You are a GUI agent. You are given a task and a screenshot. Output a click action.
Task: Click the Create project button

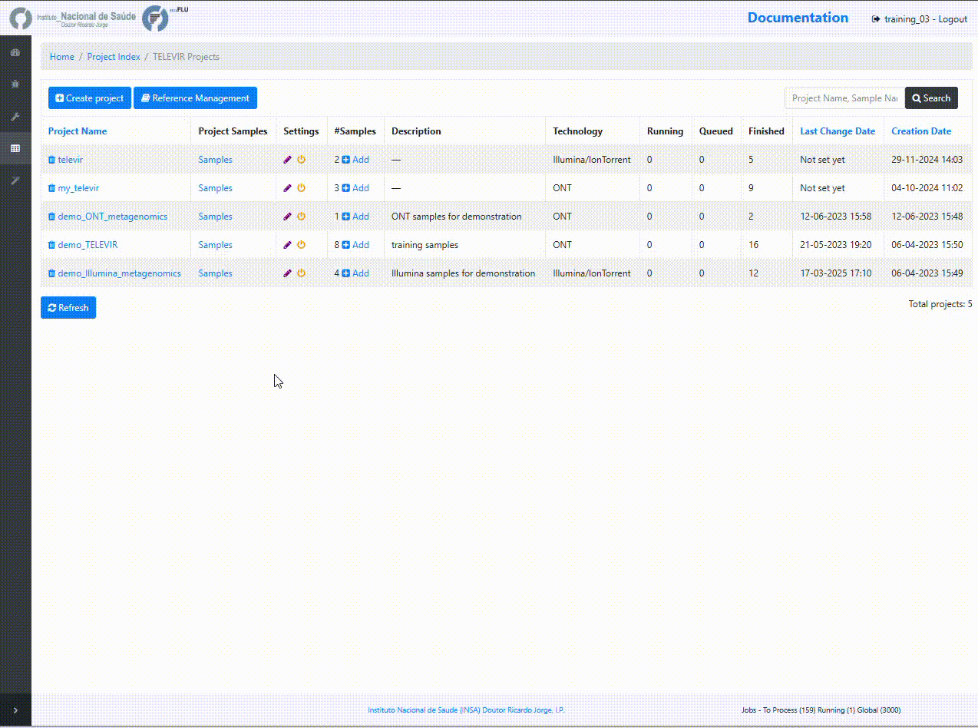[90, 98]
